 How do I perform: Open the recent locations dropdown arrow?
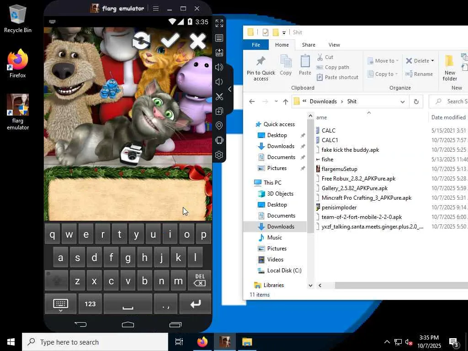coord(276,101)
